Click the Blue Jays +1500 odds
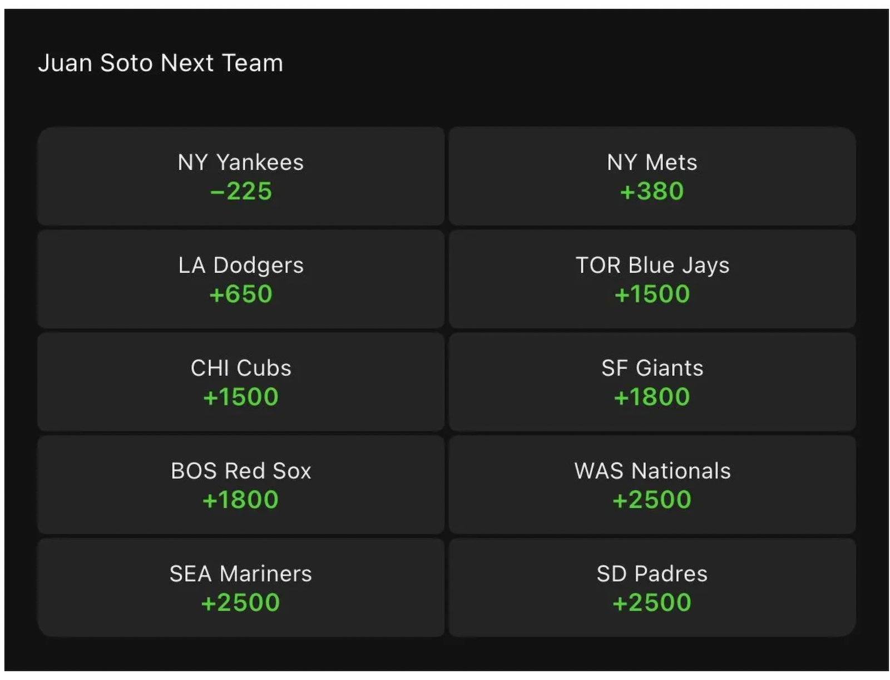The height and width of the screenshot is (680, 890). point(652,294)
